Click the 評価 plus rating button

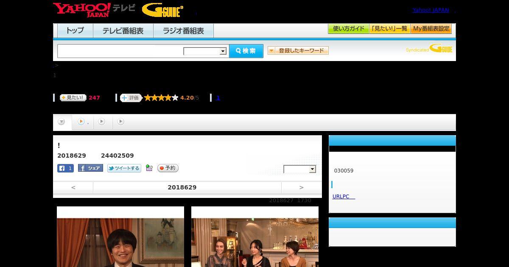coord(131,98)
